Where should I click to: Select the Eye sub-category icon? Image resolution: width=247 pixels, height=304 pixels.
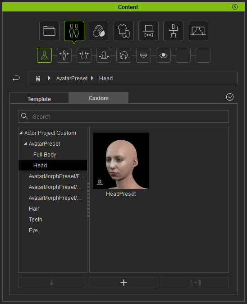[163, 55]
